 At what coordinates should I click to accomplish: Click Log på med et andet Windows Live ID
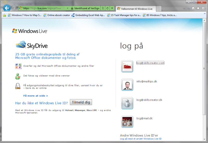[x=141, y=139]
